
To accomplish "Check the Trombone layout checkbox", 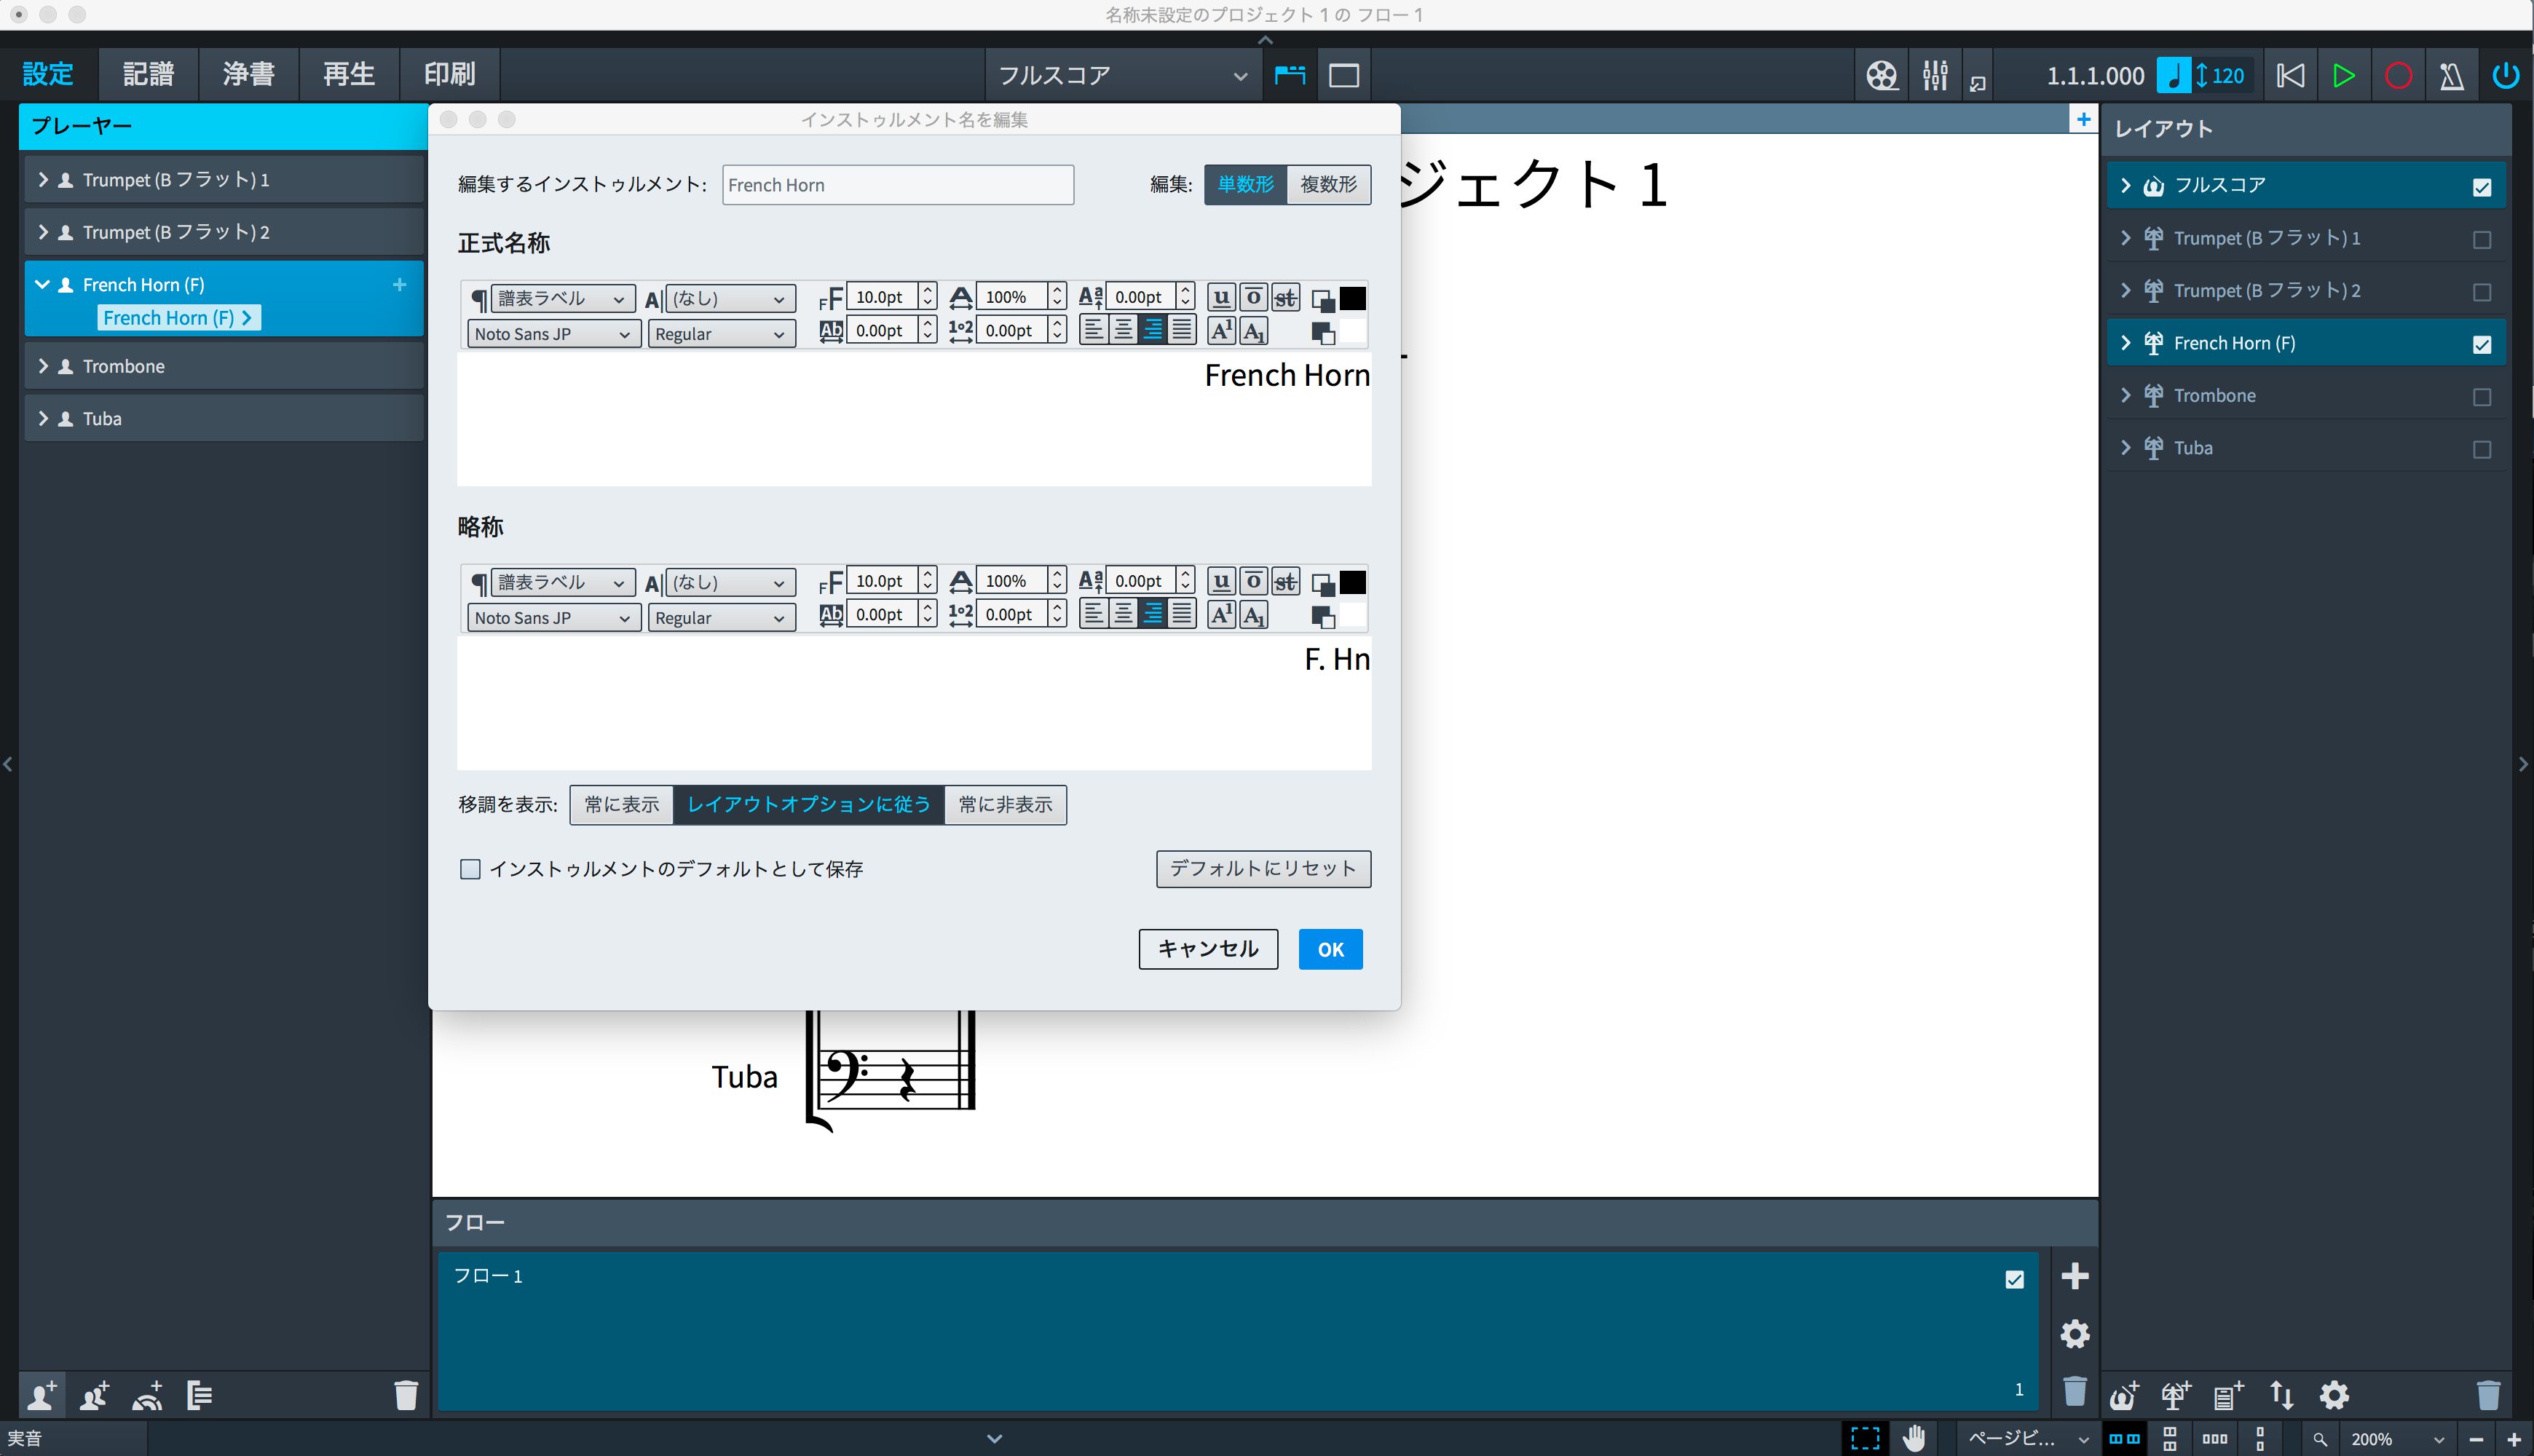I will [2481, 397].
